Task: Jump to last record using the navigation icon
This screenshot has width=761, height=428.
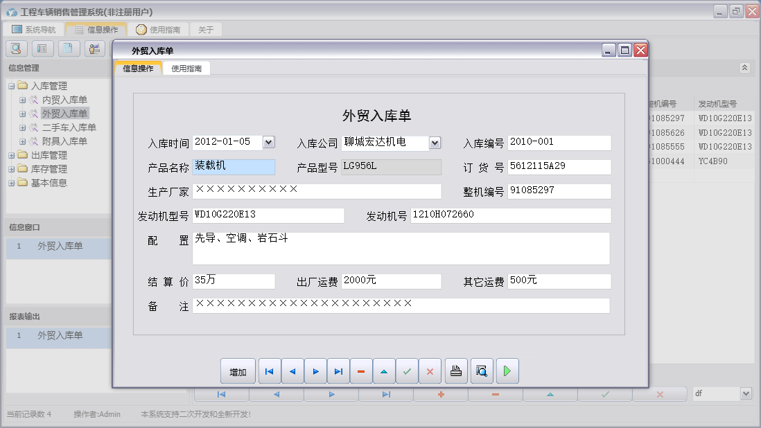Action: click(x=338, y=371)
